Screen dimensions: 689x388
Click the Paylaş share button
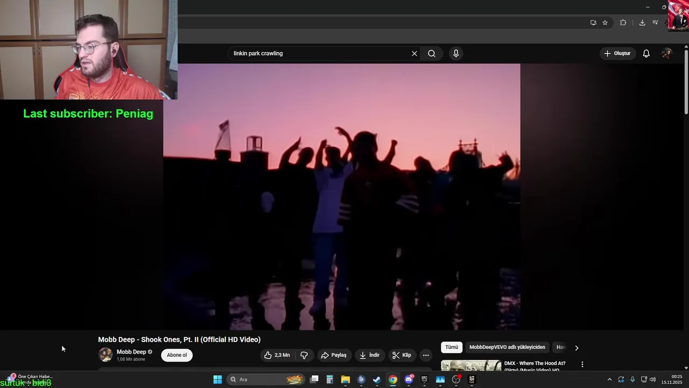(x=334, y=355)
